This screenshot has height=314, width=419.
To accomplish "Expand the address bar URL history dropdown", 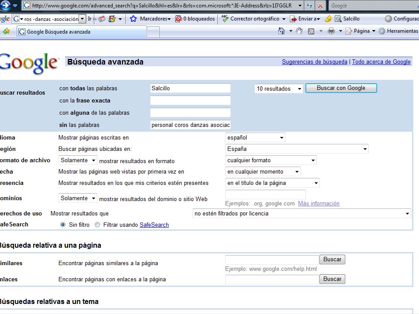I will coord(300,5).
